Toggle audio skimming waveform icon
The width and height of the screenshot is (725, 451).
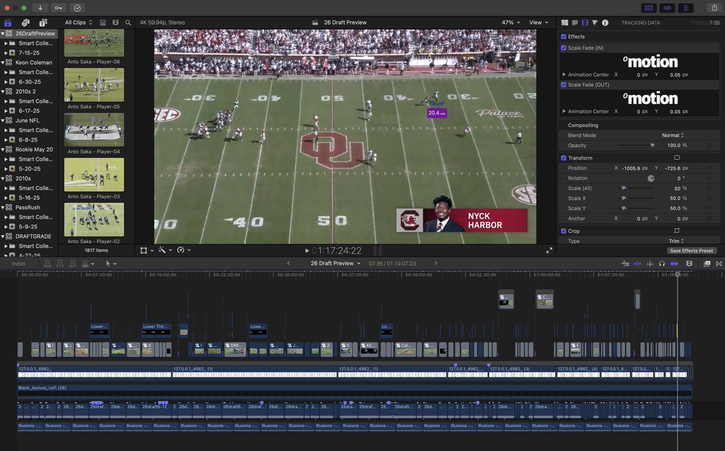(650, 263)
